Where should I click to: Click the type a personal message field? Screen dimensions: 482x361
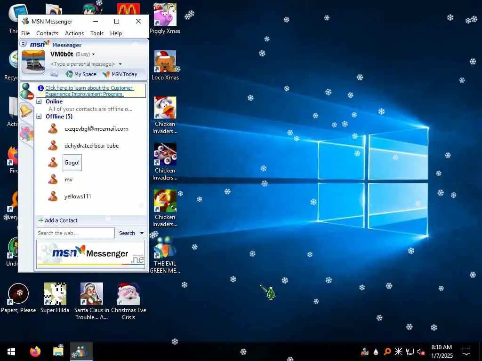82,64
